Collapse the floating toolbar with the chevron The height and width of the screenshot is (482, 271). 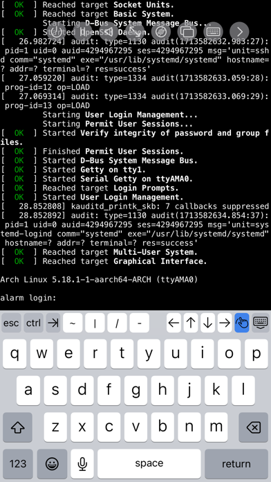point(239,31)
